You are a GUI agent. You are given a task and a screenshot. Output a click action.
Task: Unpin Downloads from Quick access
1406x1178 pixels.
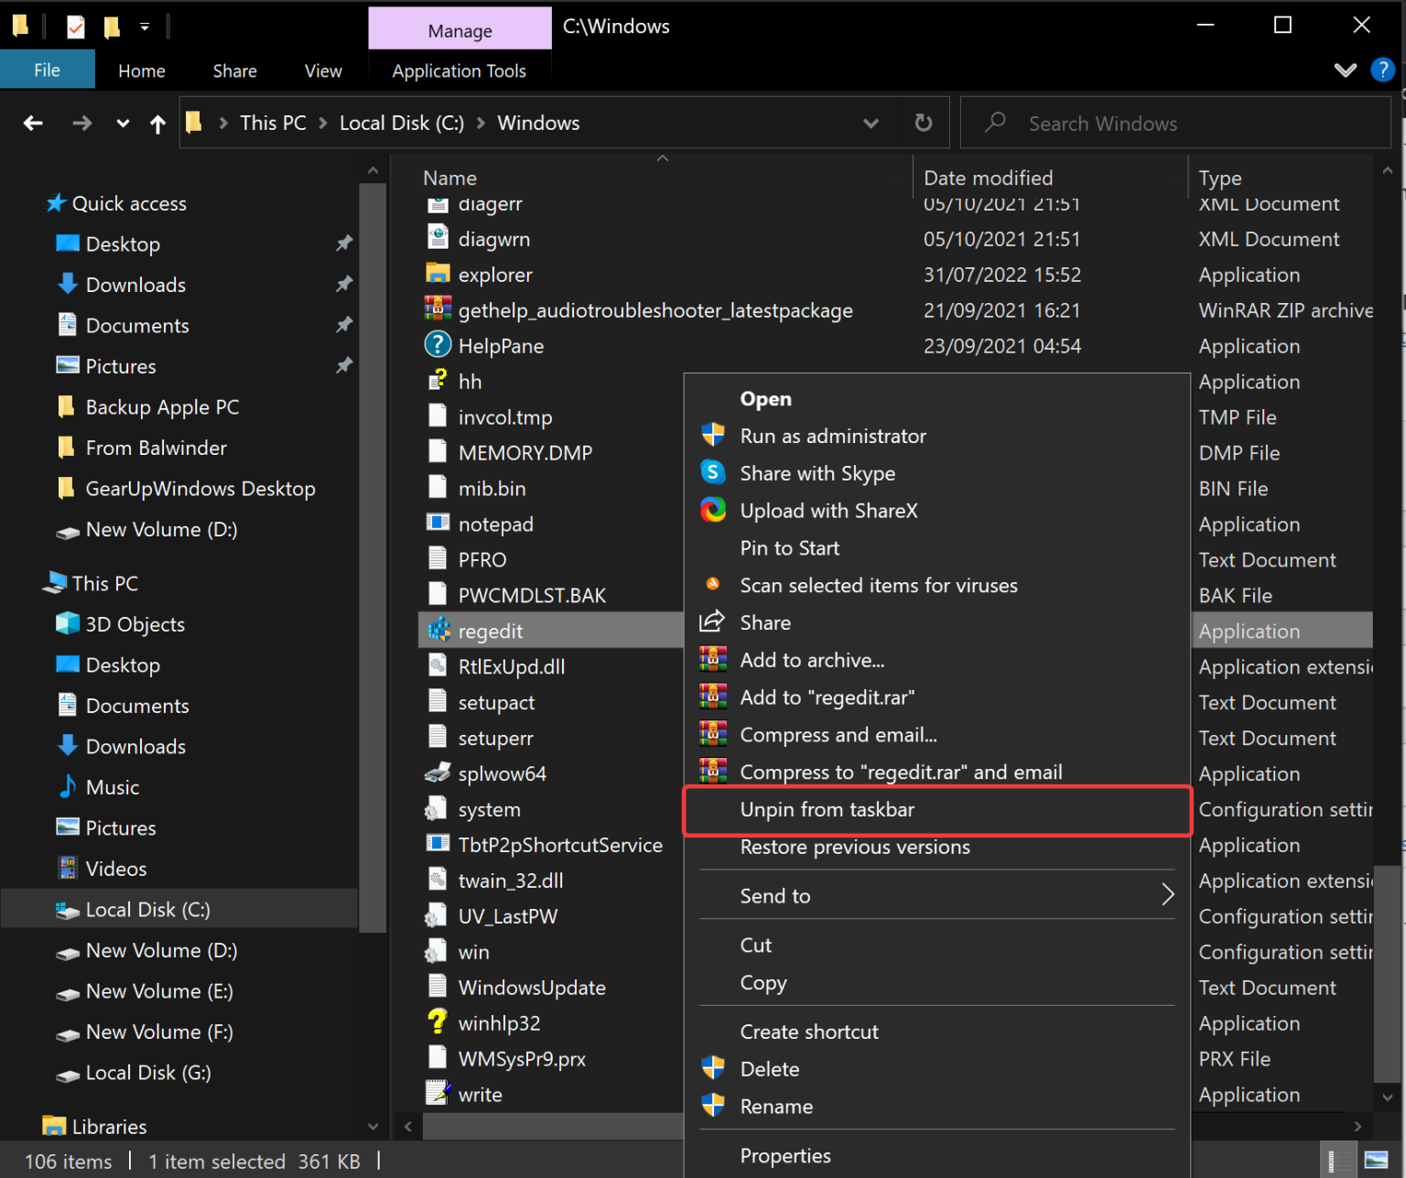(x=344, y=285)
